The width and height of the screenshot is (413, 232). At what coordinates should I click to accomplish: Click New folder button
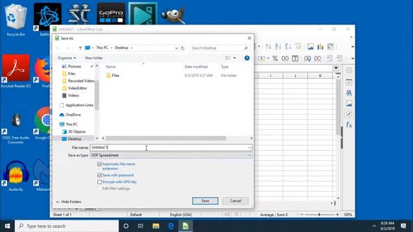point(94,58)
